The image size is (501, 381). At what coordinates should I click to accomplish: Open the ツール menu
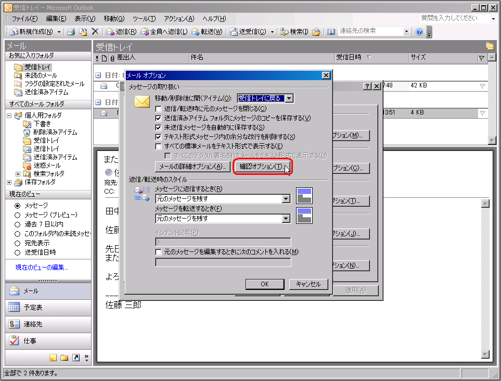(144, 19)
